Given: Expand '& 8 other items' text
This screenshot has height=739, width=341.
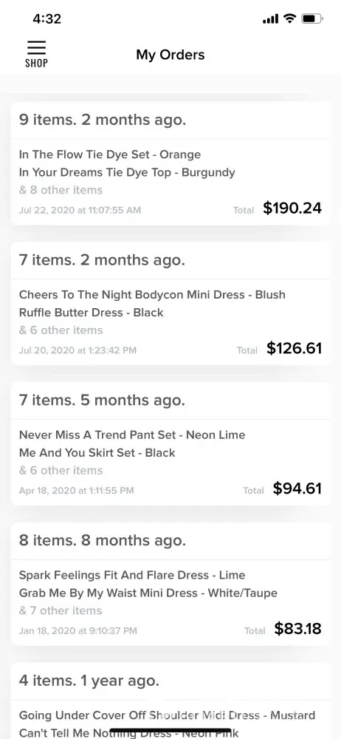Looking at the screenshot, I should click(x=61, y=190).
